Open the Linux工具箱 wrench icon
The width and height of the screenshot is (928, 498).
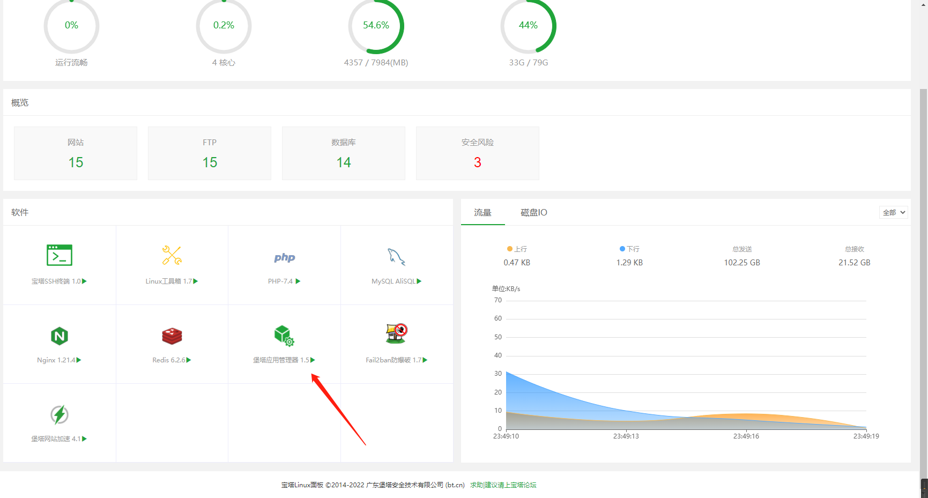pos(172,255)
